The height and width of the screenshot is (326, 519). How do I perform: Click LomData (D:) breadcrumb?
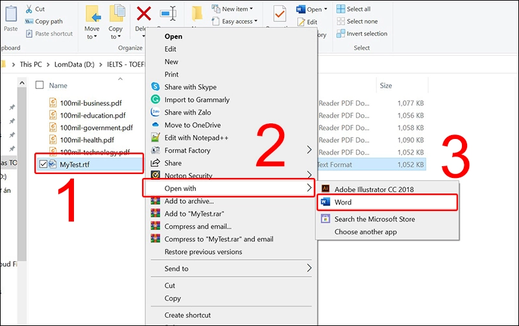[x=74, y=64]
